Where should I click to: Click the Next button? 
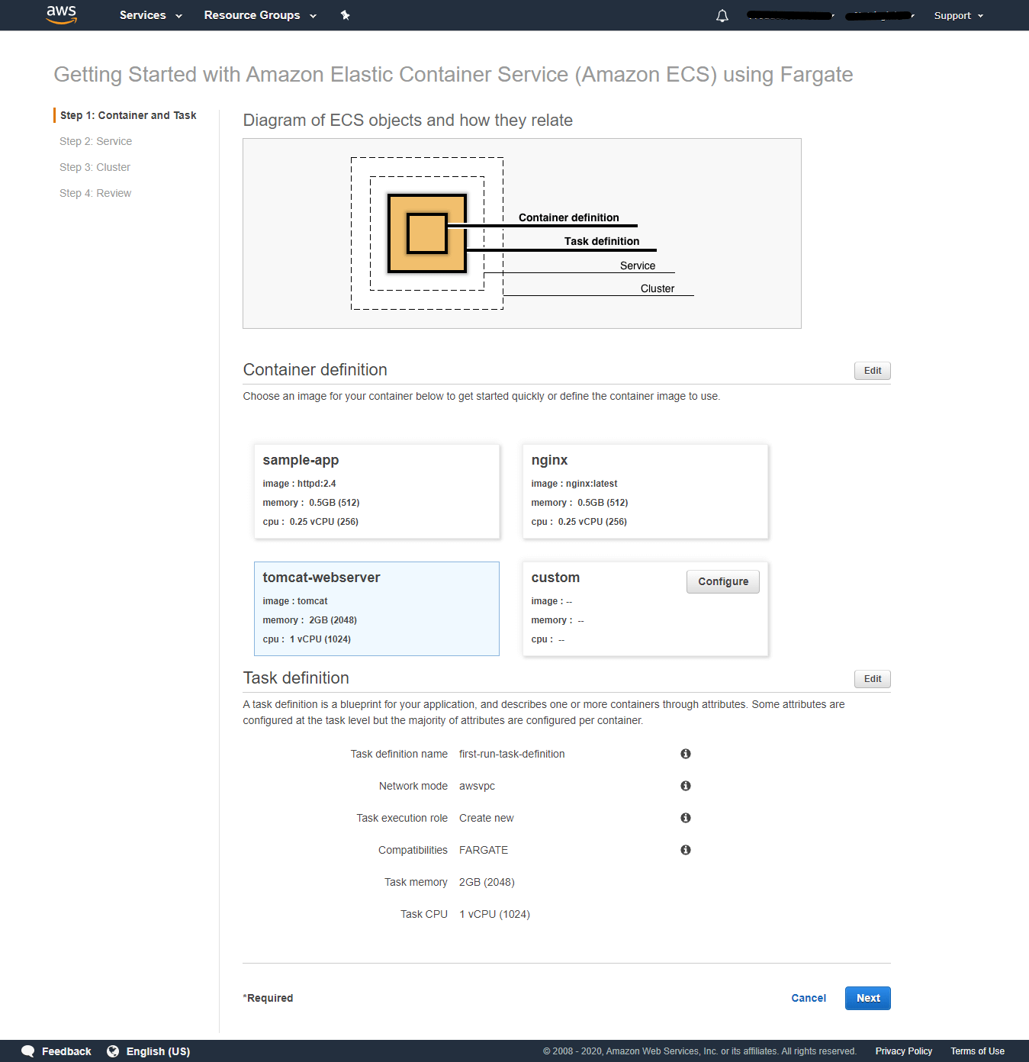point(868,998)
